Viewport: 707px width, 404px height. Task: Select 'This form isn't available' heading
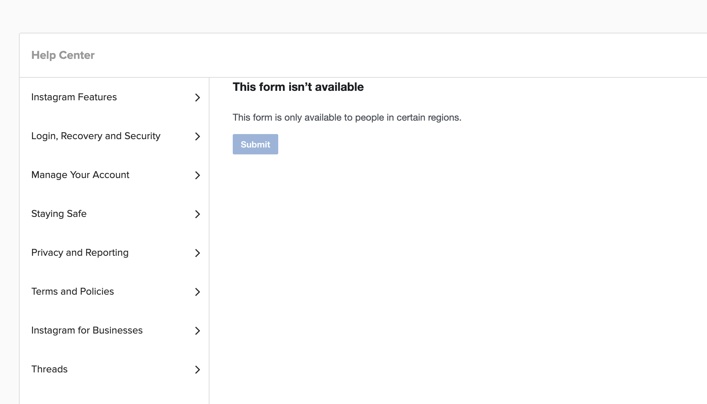coord(298,87)
